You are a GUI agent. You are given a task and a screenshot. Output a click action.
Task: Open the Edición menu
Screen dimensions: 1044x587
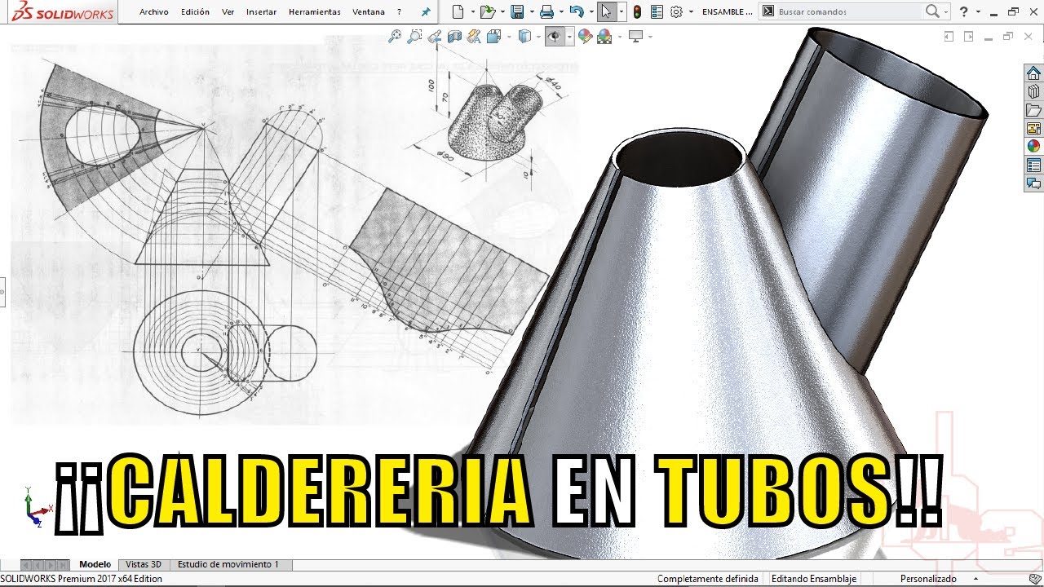(x=195, y=12)
